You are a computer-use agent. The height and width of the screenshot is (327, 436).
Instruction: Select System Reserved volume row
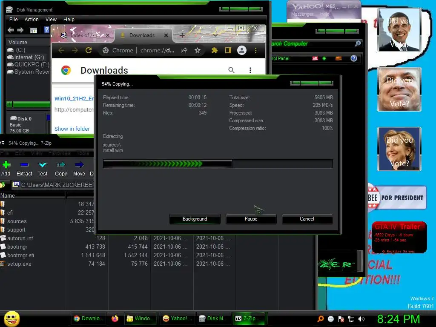click(x=28, y=72)
